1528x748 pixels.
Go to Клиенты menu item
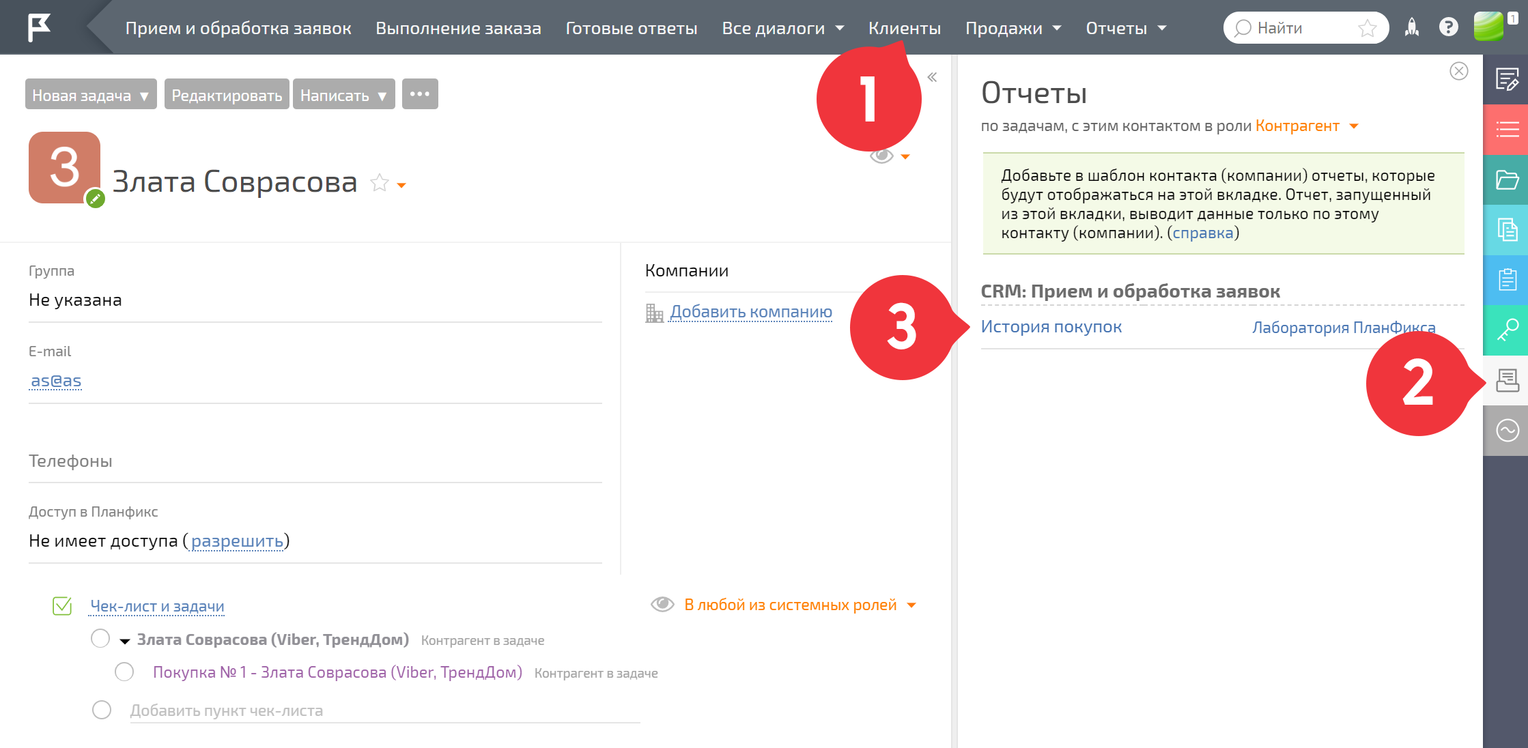tap(904, 28)
